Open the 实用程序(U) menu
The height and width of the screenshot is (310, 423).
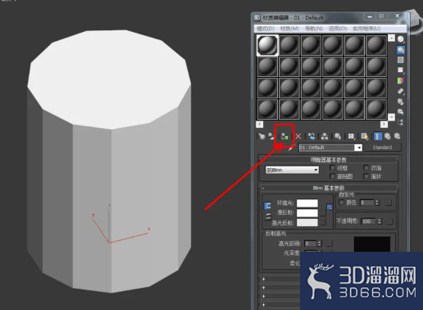click(x=366, y=29)
